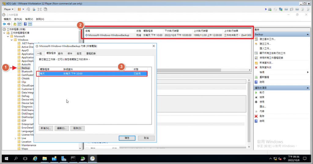Click the 刪除(D) button in the dialog
The image size is (313, 164).
[77, 128]
